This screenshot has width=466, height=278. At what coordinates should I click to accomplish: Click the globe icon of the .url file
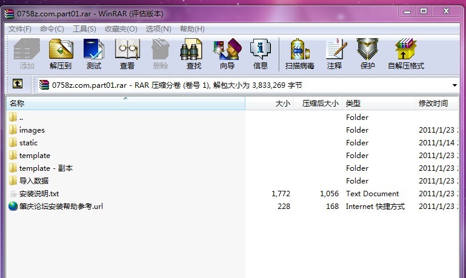(x=13, y=206)
